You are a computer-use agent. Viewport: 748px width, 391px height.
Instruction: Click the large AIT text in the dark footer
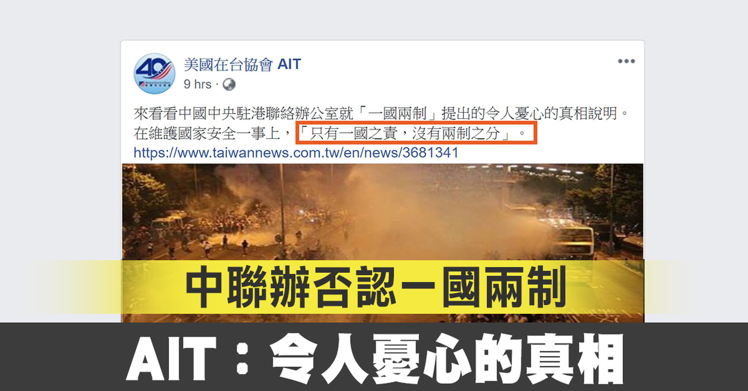pyautogui.click(x=171, y=359)
